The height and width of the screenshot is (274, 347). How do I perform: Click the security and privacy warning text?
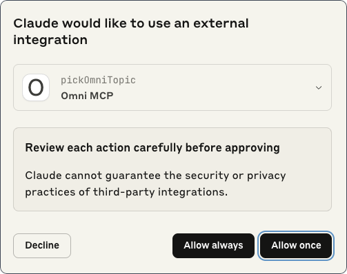click(x=155, y=184)
